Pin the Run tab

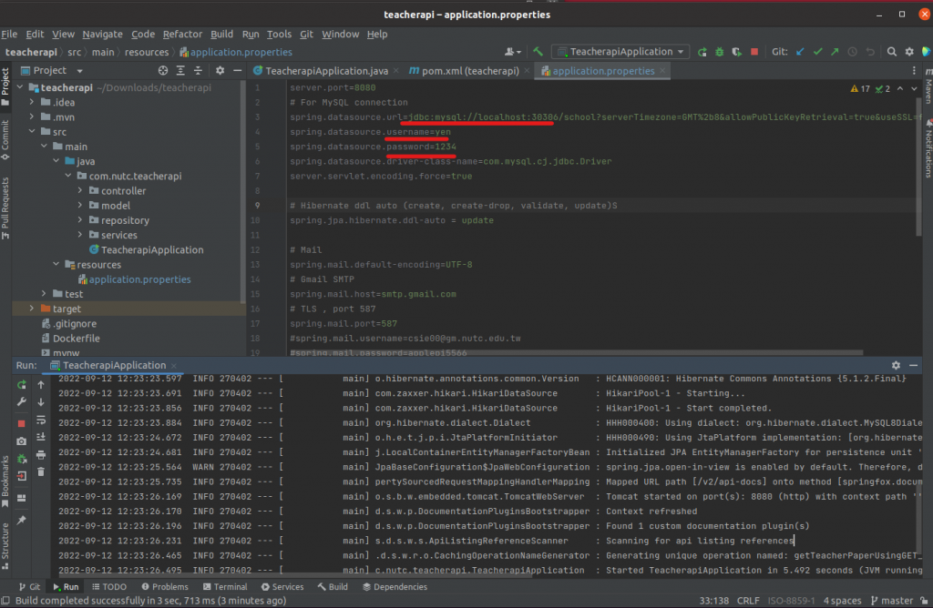coord(22,520)
